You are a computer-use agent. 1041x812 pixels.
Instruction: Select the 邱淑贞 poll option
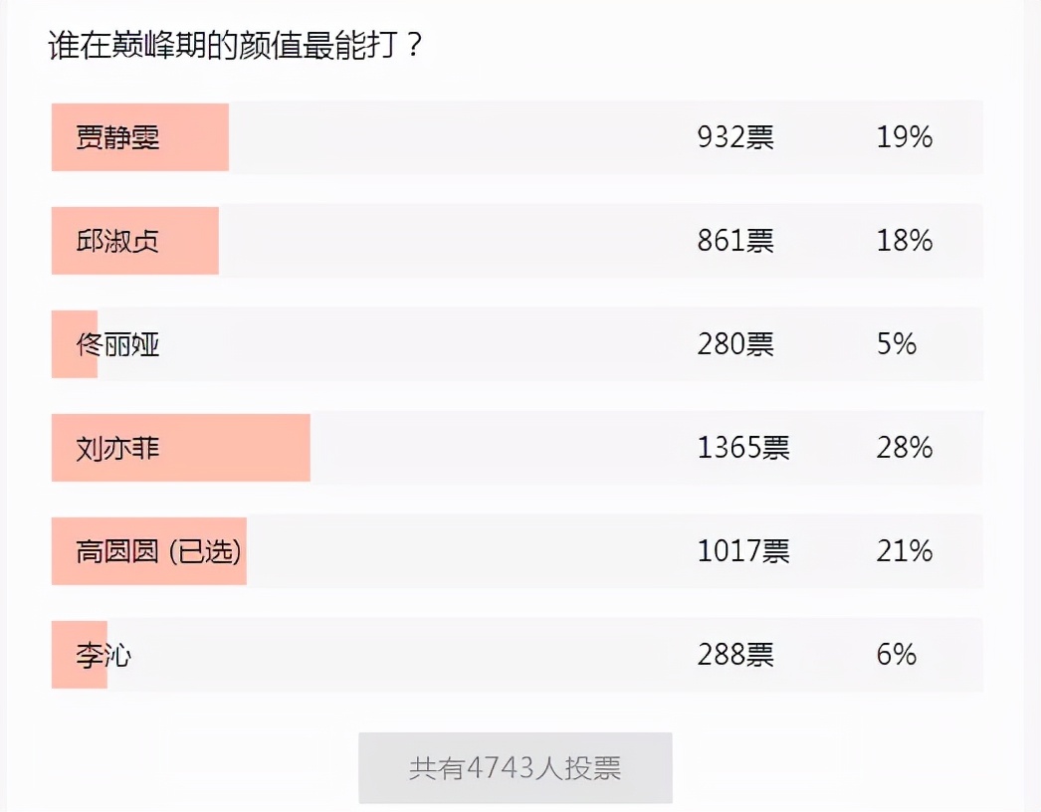[x=518, y=241]
